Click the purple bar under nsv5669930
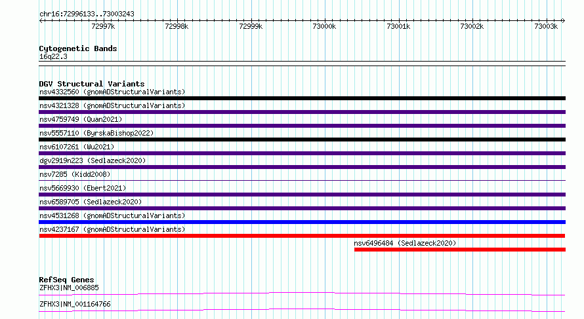Screen dimensions: 584x319 (302, 195)
